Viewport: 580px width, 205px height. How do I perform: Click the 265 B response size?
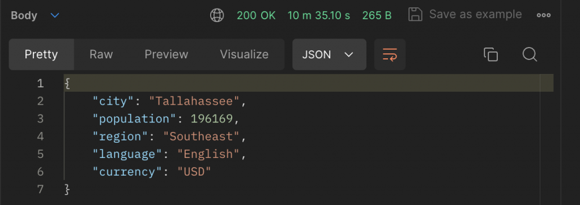(x=377, y=15)
